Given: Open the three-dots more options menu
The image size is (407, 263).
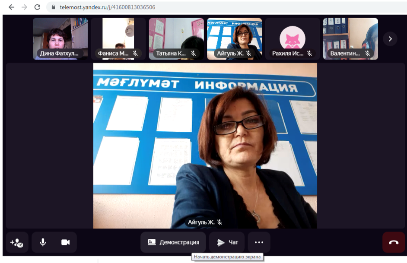Looking at the screenshot, I should click(x=259, y=242).
